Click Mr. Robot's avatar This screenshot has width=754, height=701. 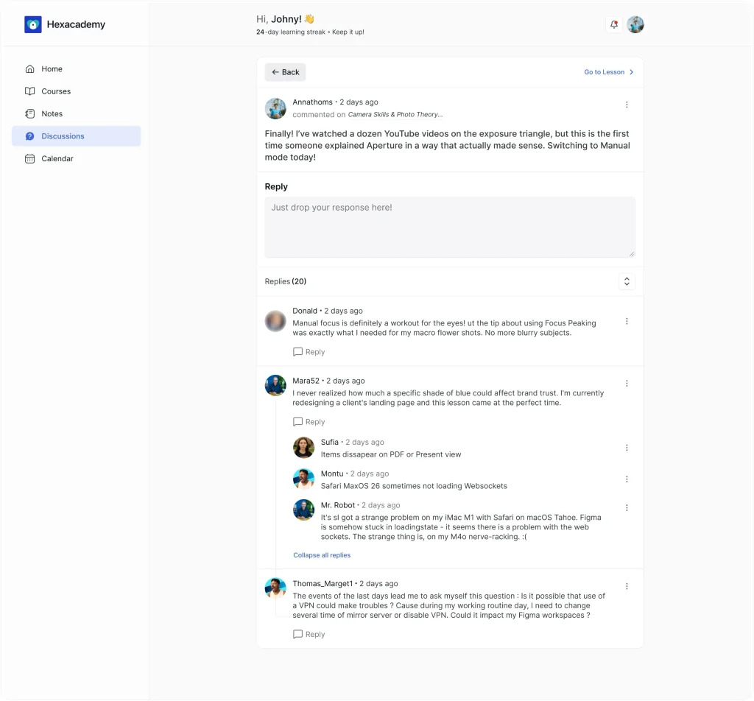pyautogui.click(x=304, y=510)
